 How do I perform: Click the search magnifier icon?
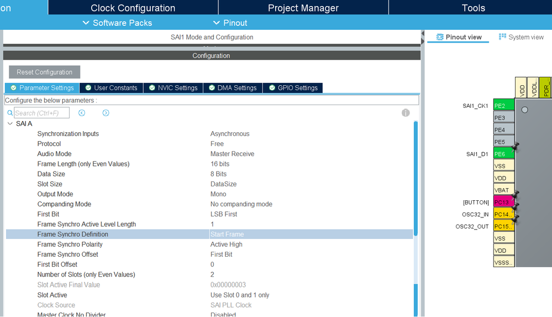coord(10,113)
